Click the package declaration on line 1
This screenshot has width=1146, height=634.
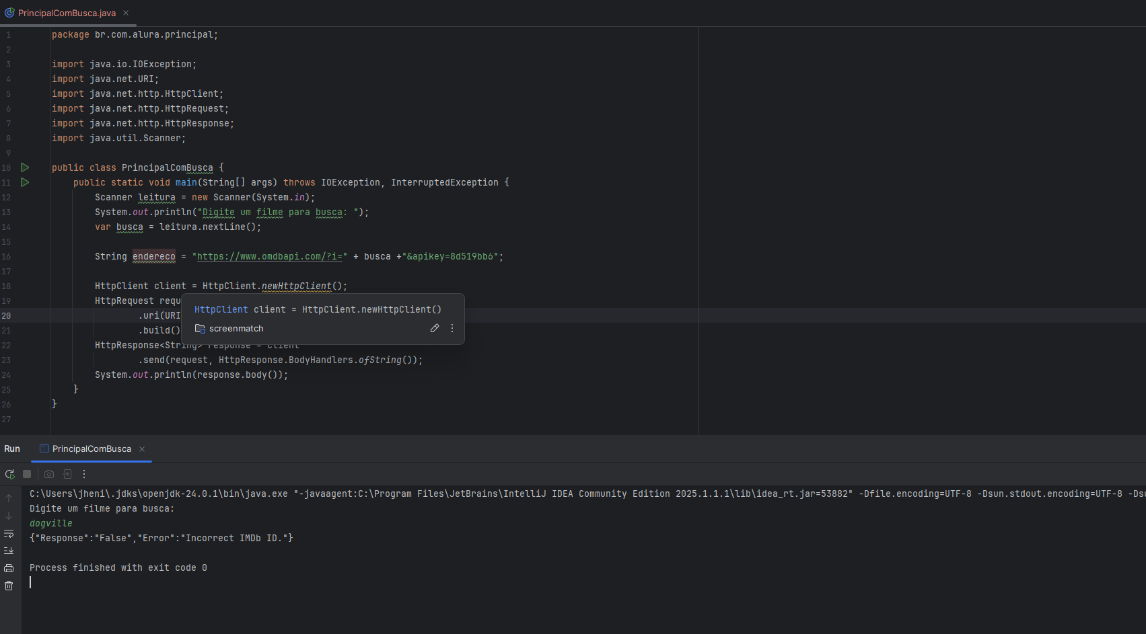(135, 34)
